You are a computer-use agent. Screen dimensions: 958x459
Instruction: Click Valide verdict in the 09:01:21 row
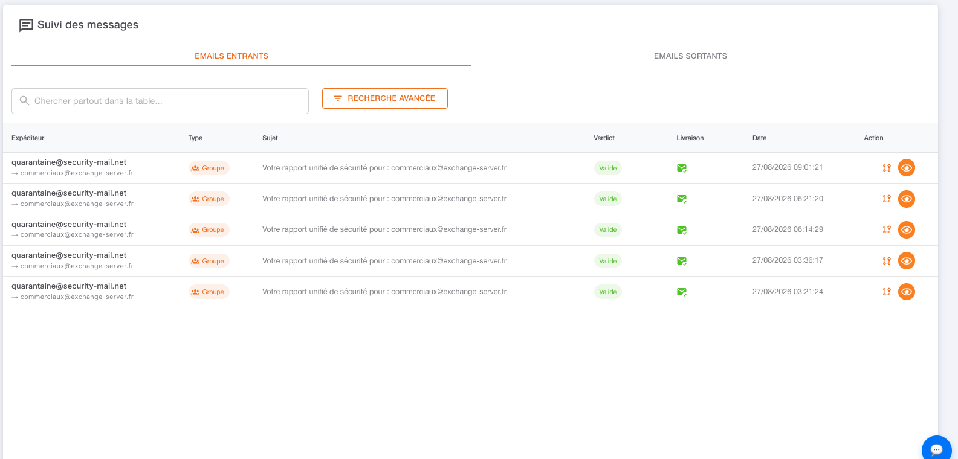pos(608,168)
